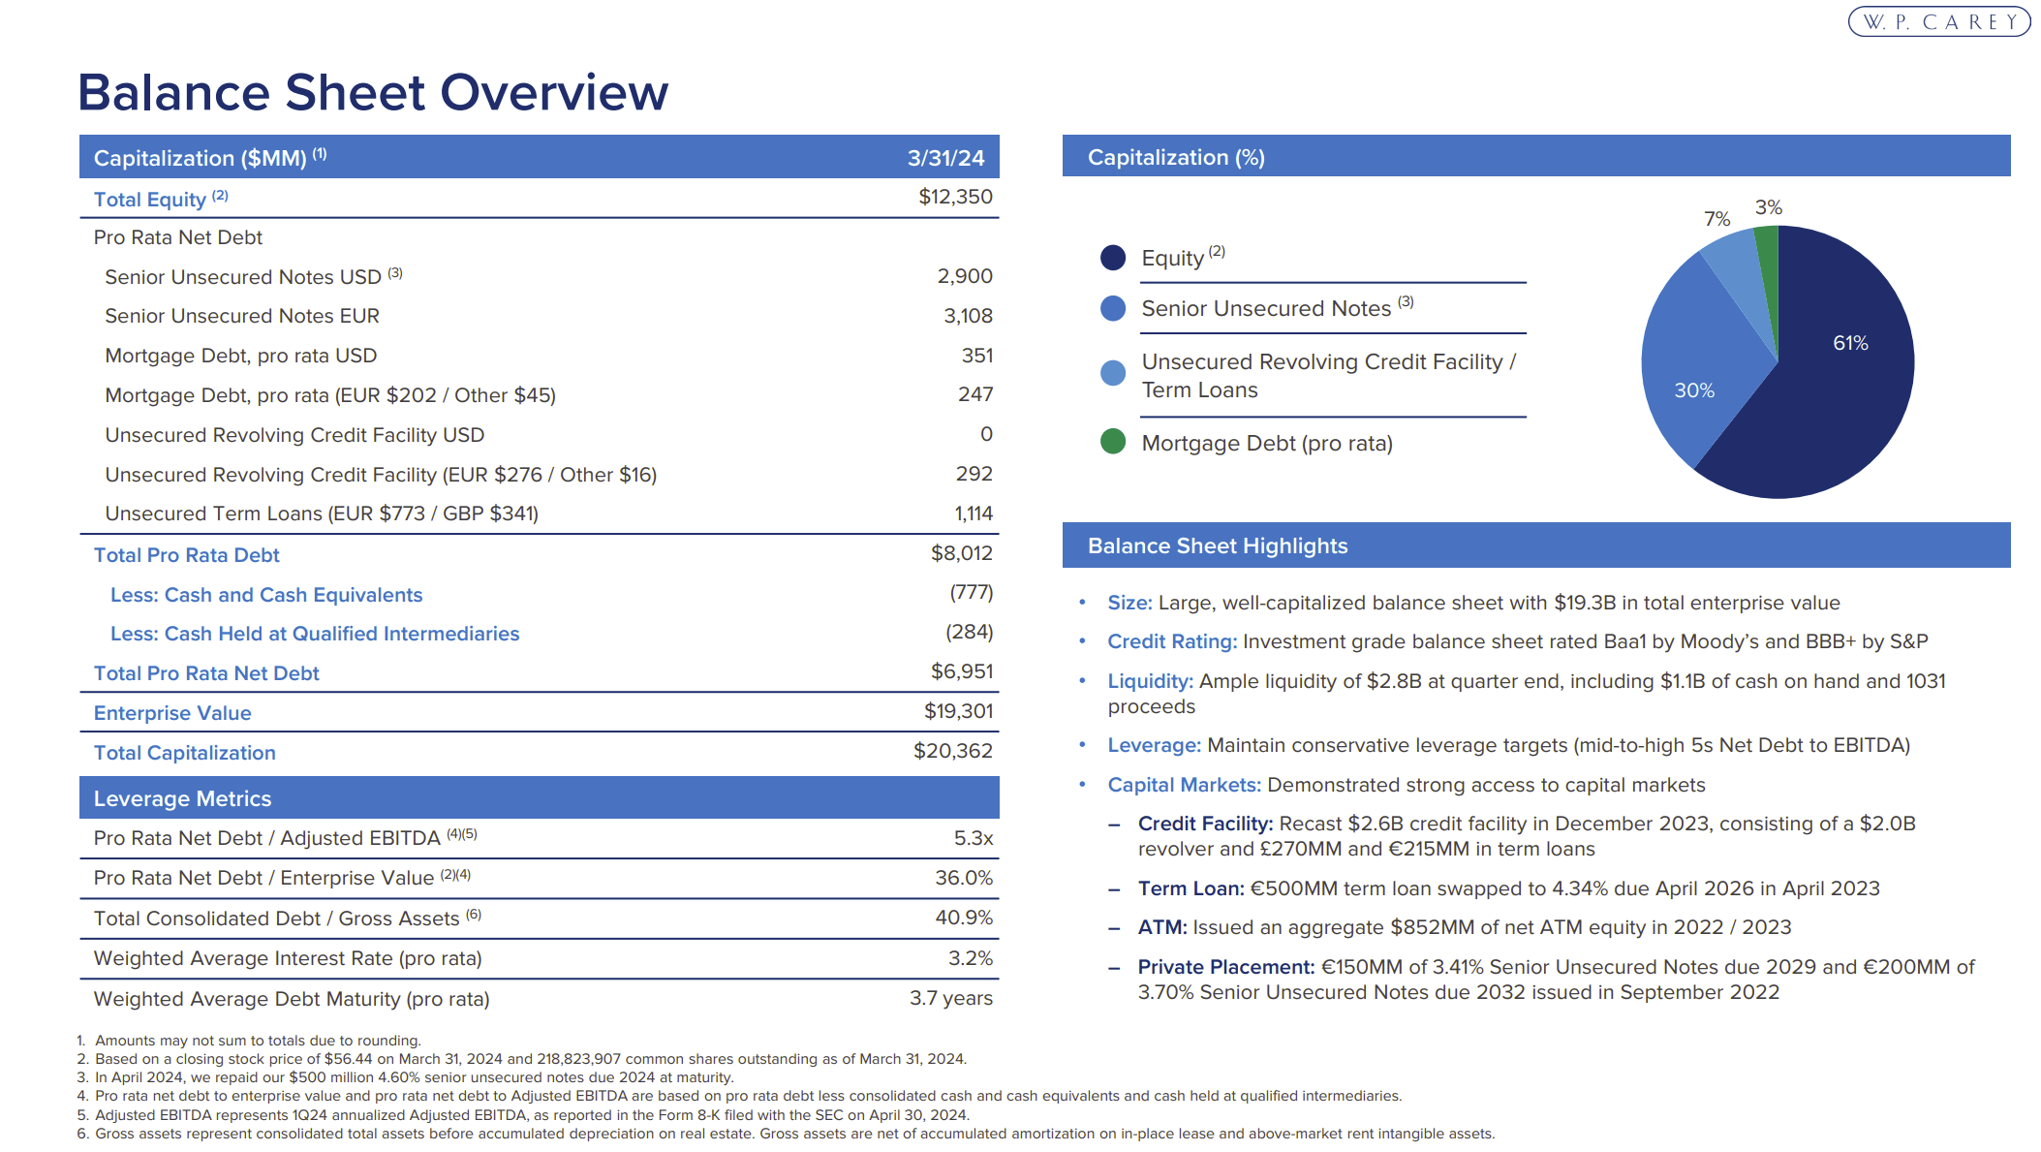
Task: Click the $8,012 value
Action: pos(962,553)
